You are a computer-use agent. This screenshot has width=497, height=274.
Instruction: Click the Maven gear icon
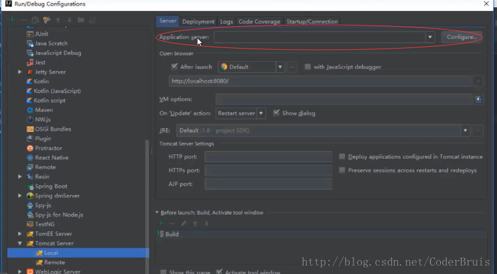click(30, 110)
